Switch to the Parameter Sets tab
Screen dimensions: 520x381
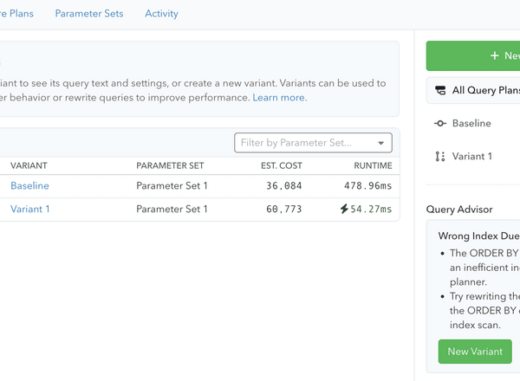(x=88, y=14)
